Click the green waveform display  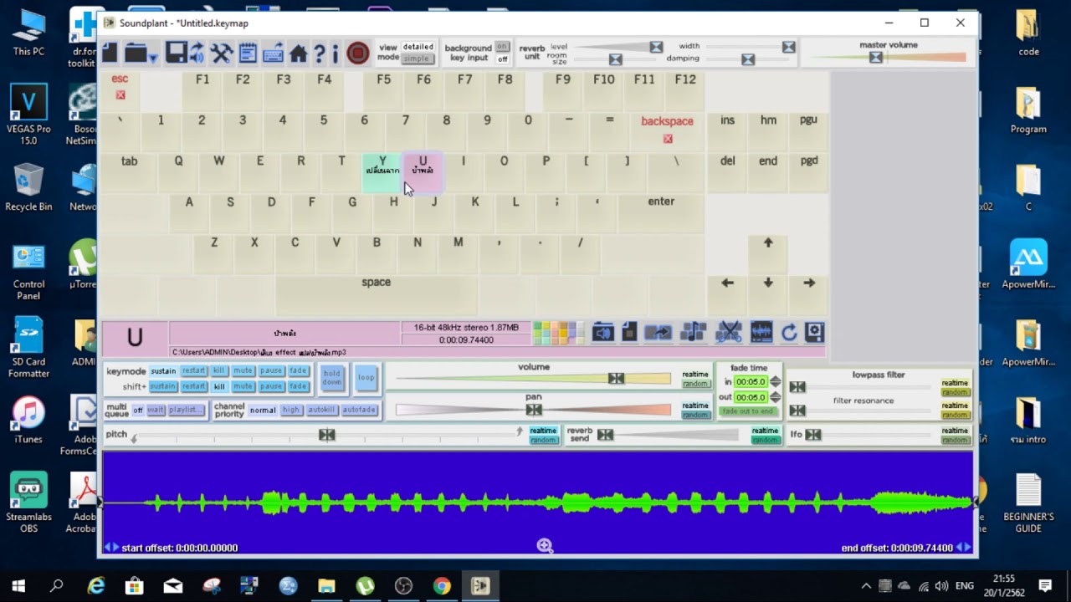(x=536, y=502)
